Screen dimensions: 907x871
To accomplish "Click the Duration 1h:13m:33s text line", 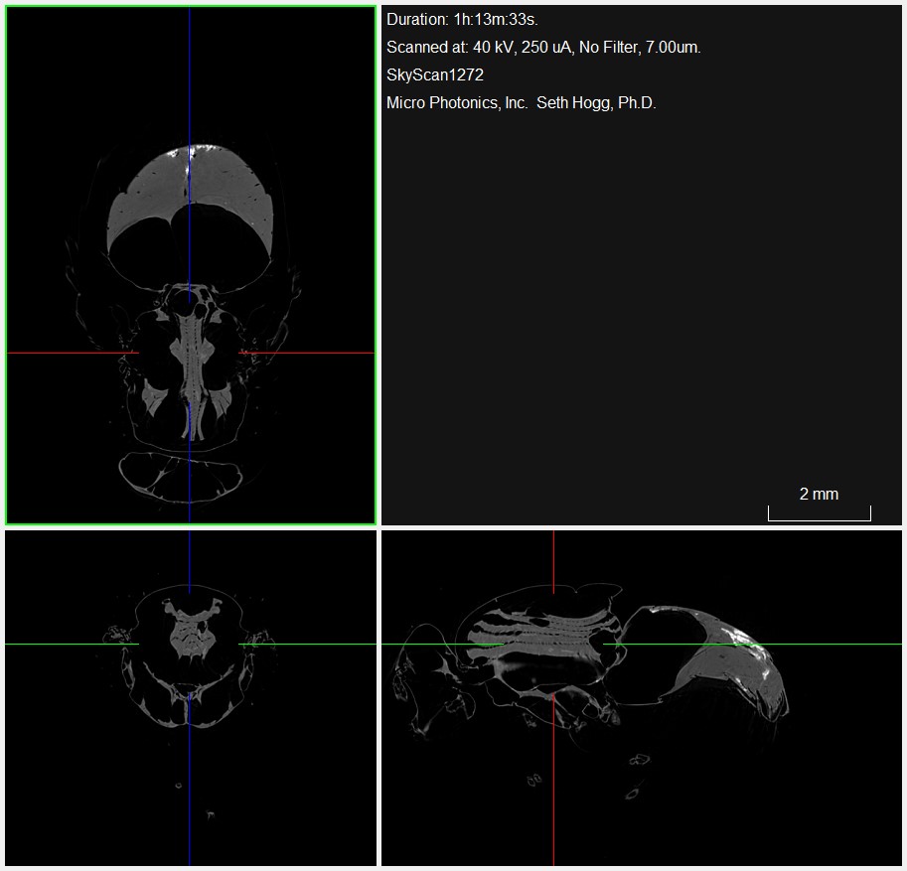I will pyautogui.click(x=462, y=20).
